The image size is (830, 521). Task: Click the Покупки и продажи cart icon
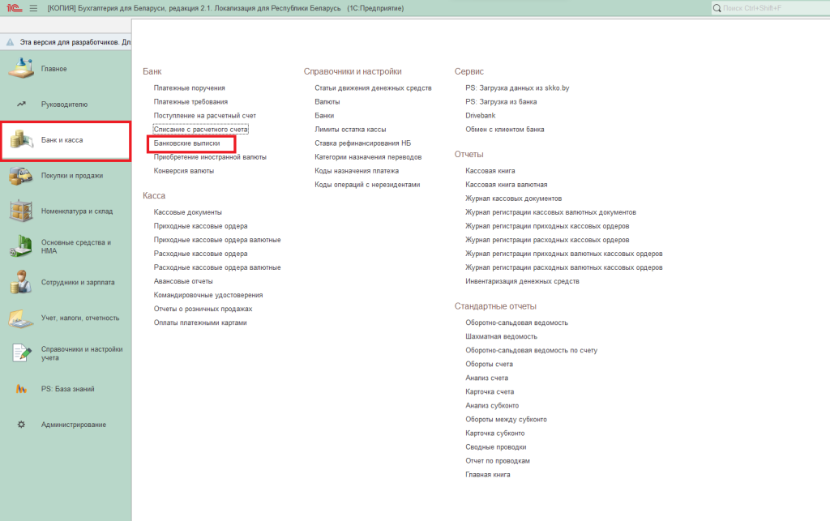[21, 175]
